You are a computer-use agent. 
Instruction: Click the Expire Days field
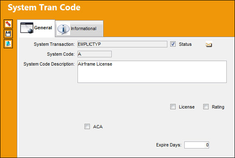pyautogui.click(x=197, y=145)
